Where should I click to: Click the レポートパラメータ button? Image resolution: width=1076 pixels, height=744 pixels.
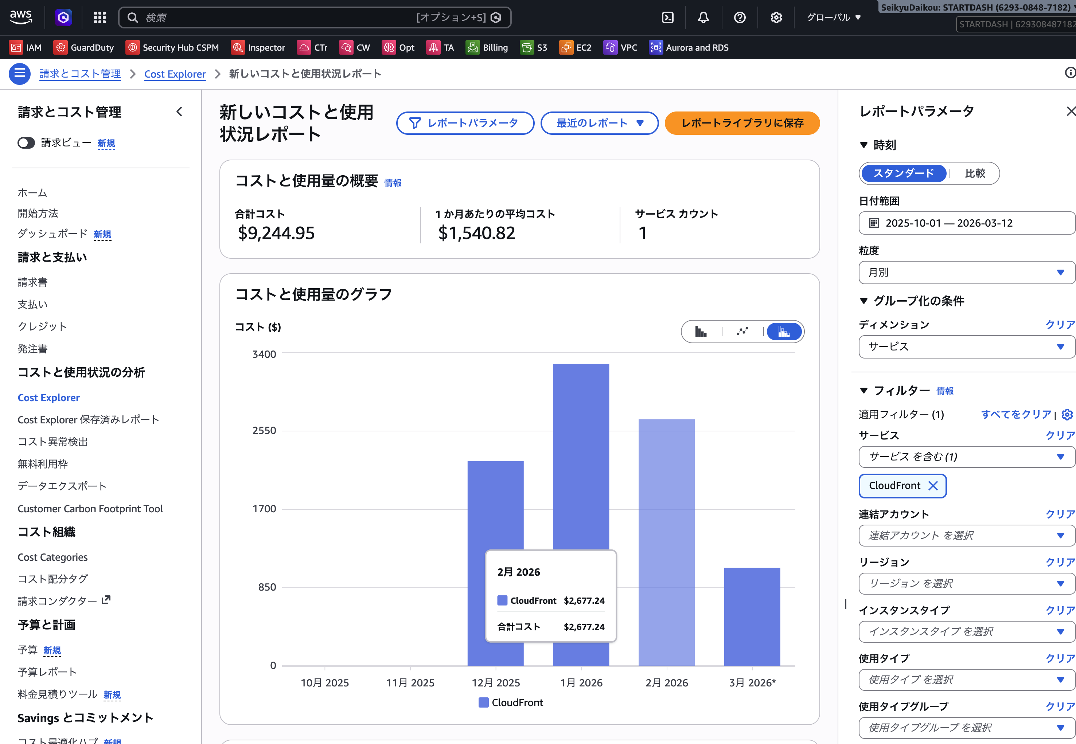(x=465, y=123)
